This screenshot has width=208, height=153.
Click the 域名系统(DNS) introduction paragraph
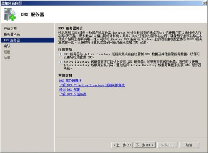(130, 37)
